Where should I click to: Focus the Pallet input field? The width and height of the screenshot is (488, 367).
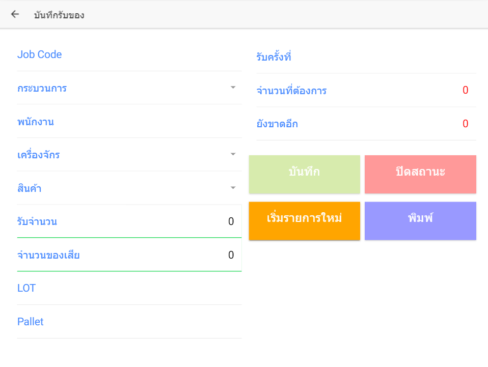pos(129,322)
